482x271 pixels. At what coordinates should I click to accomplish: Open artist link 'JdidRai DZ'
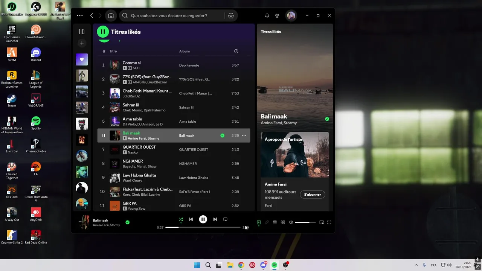[131, 96]
